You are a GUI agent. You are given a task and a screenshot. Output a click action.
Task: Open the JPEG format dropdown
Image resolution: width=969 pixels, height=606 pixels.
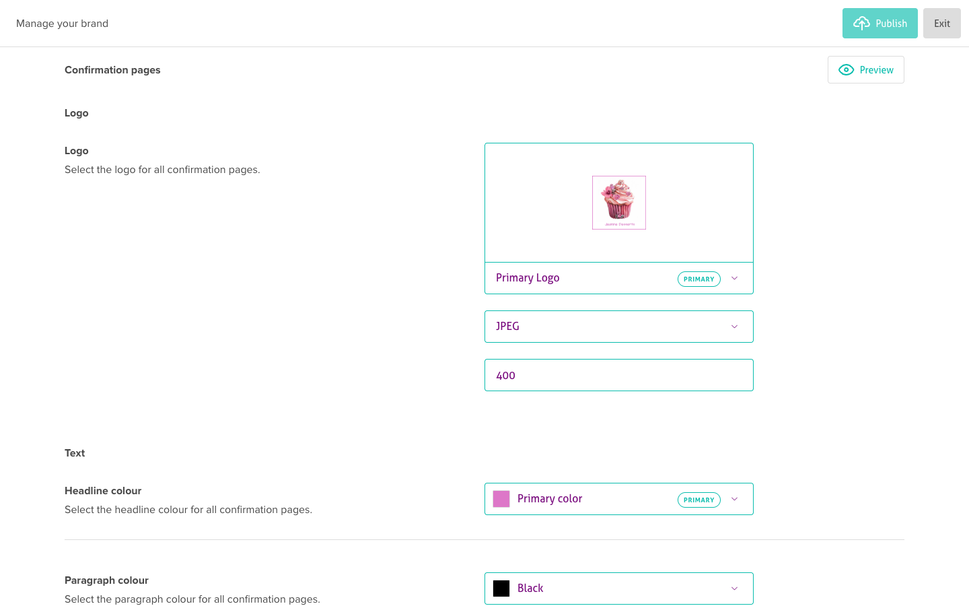click(619, 327)
